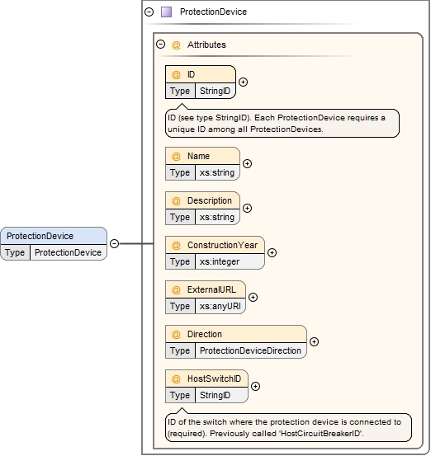This screenshot has width=431, height=456.
Task: Collapse the ProtectionDevice element node
Action: (x=115, y=244)
